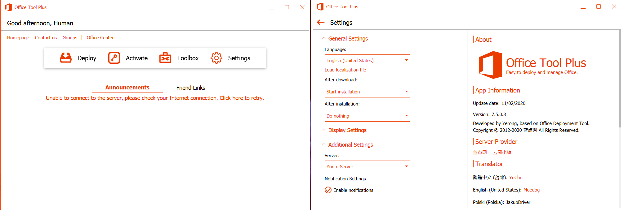Open Settings via the gear icon
Image resolution: width=624 pixels, height=211 pixels.
pyautogui.click(x=216, y=58)
